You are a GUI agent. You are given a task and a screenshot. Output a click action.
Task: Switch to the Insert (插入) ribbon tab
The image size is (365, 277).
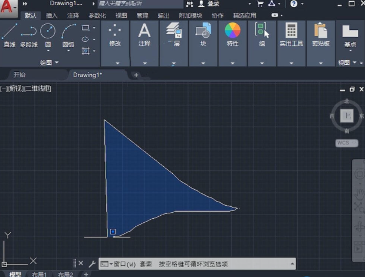pyautogui.click(x=52, y=15)
